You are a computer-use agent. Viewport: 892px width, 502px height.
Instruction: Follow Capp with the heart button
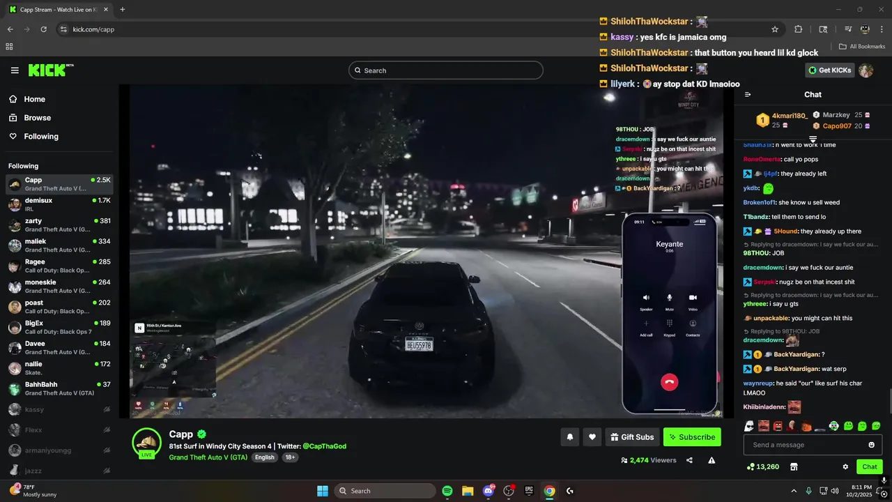pos(592,437)
